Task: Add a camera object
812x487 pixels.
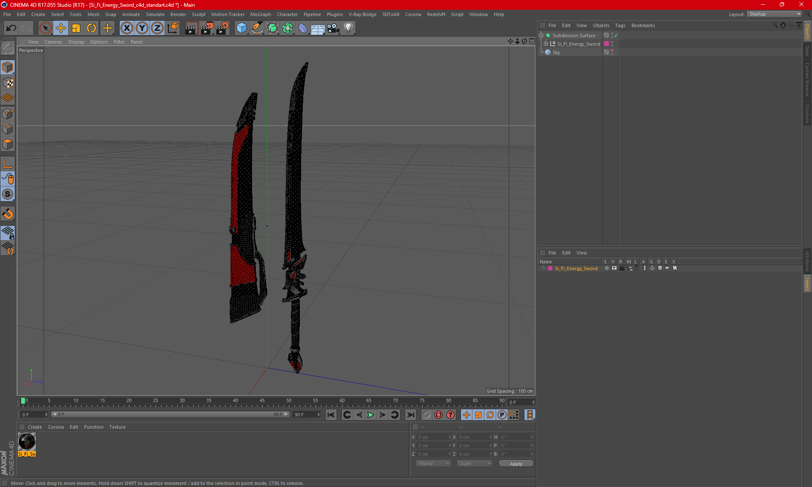Action: [x=333, y=28]
